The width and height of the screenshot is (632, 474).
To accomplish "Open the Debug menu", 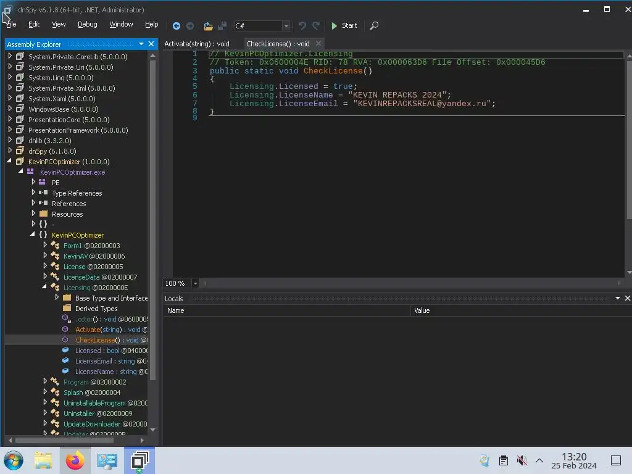I will [88, 24].
